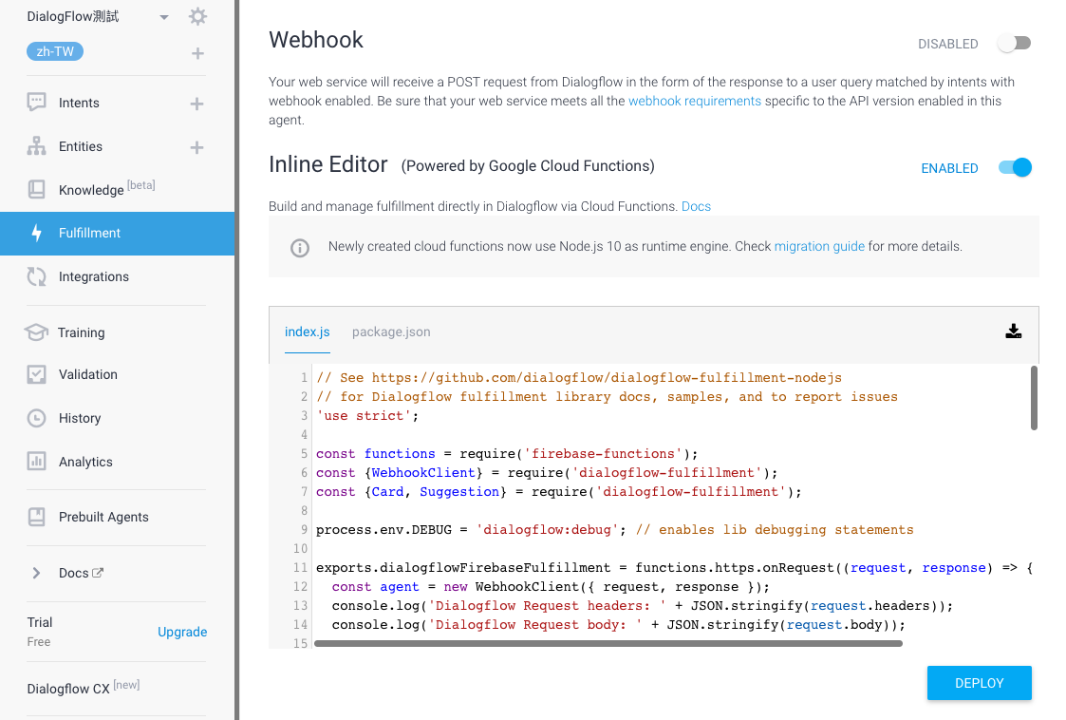Open the migration guide link
This screenshot has height=720, width=1066.
point(819,246)
